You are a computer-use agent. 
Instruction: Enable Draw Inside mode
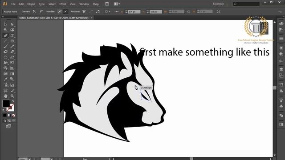[x=14, y=120]
